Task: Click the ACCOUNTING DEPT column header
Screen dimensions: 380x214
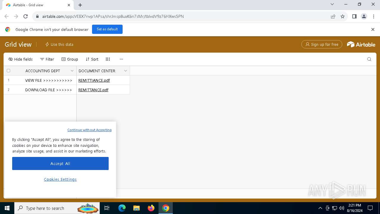Action: click(x=43, y=71)
